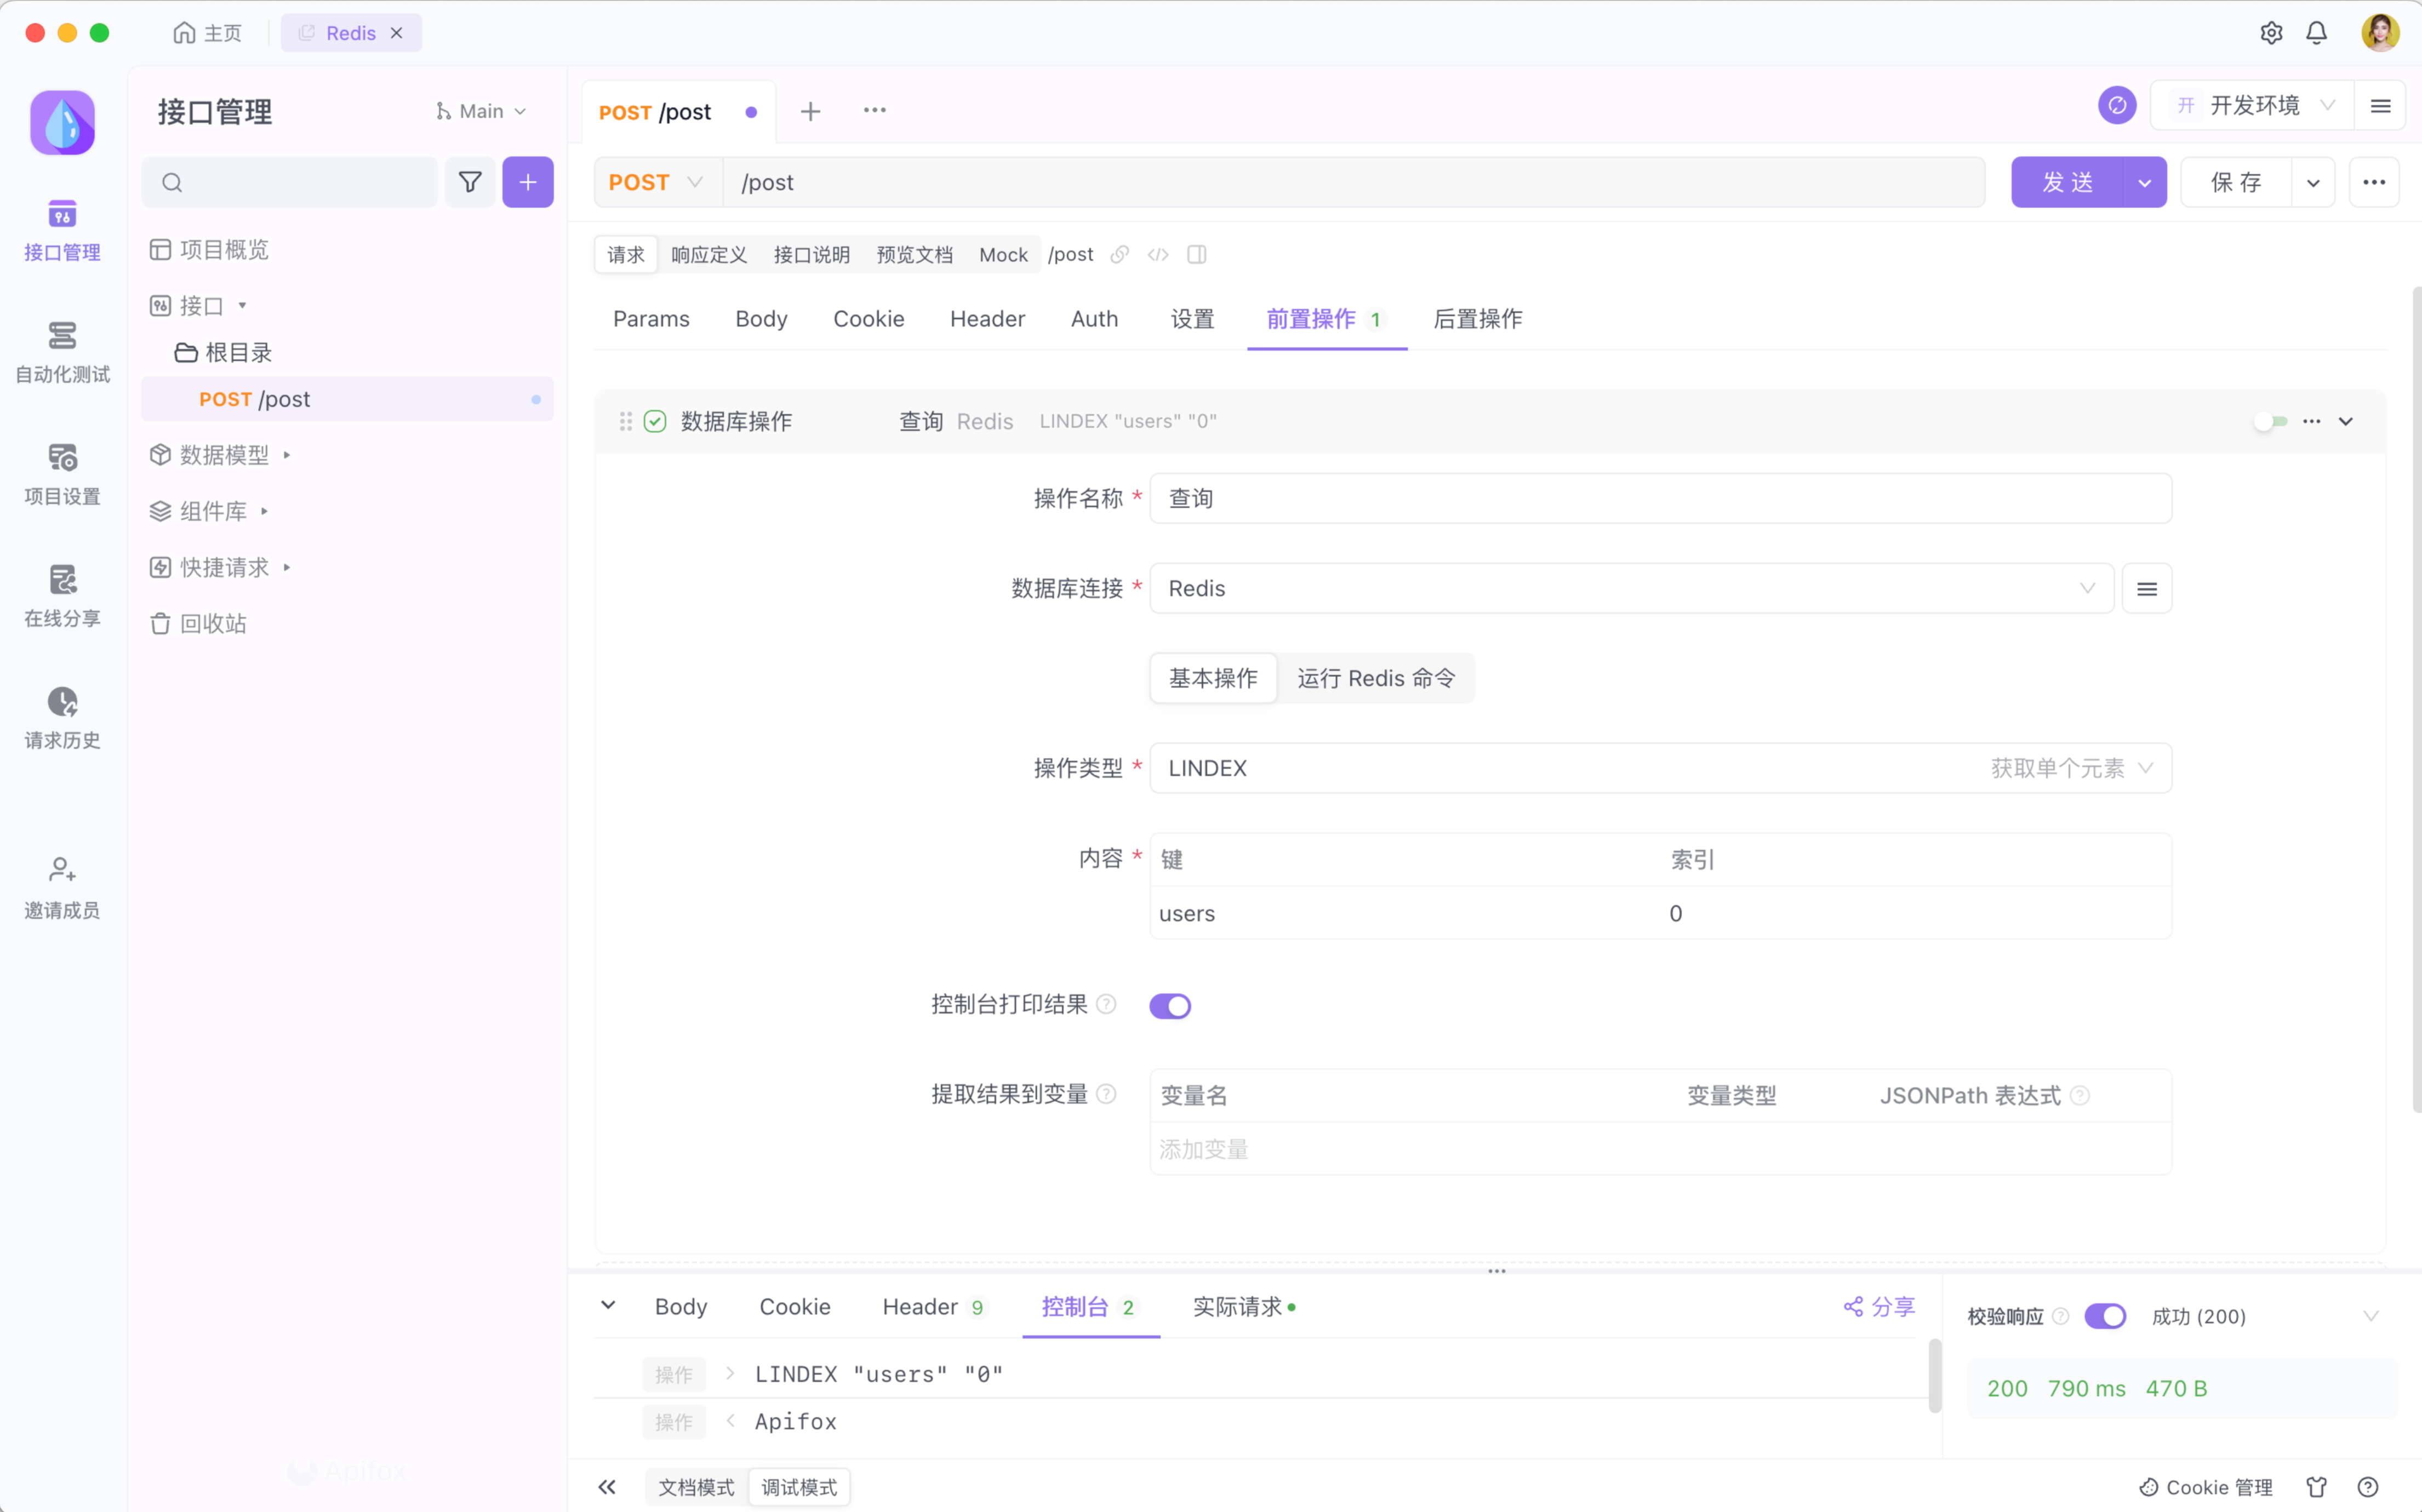Toggle the 校验响应 switch
The height and width of the screenshot is (1512, 2422).
[x=2104, y=1316]
